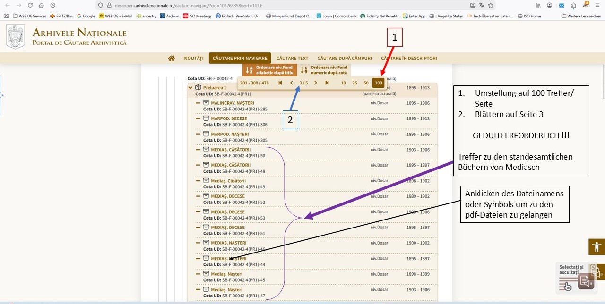Open the MĂLÎNCRAV. NAȘTERI dossier link
Viewport: 605px width, 304px height.
pos(233,103)
